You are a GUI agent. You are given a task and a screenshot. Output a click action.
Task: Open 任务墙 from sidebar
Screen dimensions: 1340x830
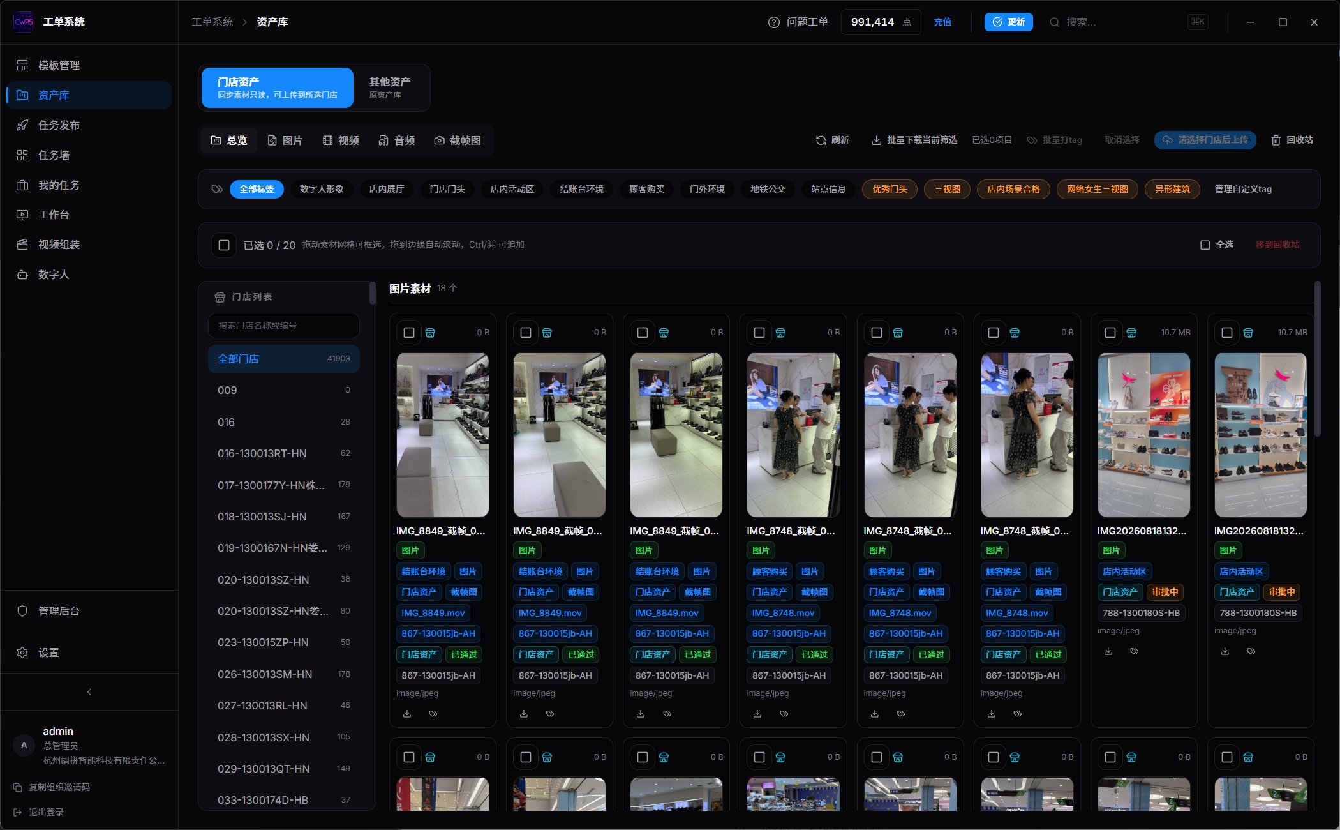click(x=89, y=155)
